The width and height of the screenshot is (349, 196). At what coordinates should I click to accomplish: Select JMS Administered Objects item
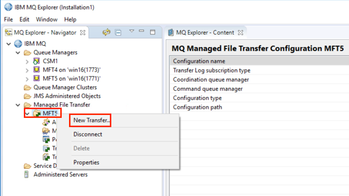tap(67, 96)
